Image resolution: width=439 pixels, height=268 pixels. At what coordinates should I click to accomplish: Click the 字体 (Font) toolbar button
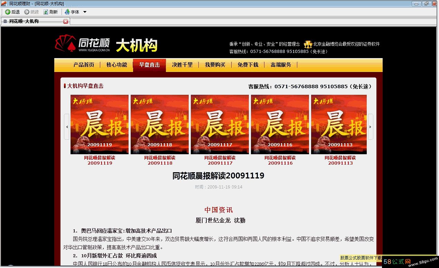point(72,12)
